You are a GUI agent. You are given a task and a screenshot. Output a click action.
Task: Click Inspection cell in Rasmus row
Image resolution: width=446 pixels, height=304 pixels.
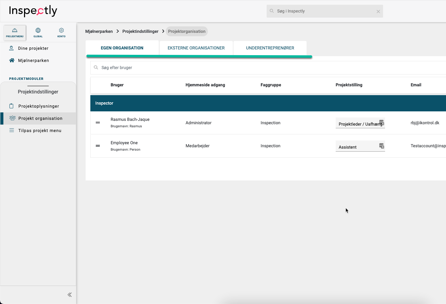[270, 123]
